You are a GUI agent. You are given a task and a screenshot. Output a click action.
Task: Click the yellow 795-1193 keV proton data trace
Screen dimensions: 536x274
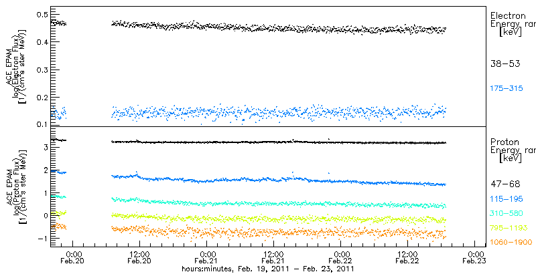[279, 219]
